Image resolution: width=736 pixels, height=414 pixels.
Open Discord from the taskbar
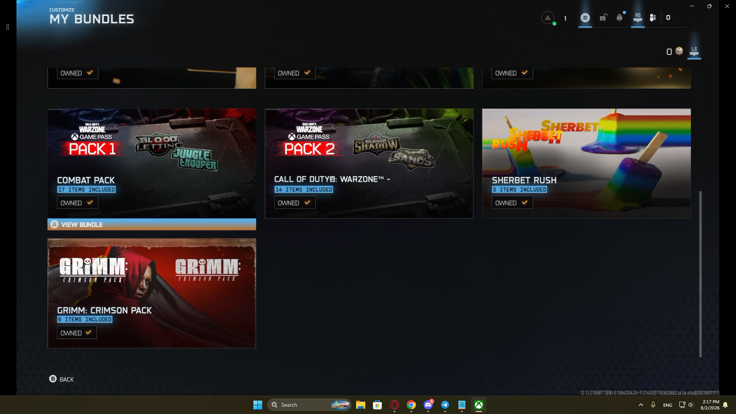click(428, 405)
